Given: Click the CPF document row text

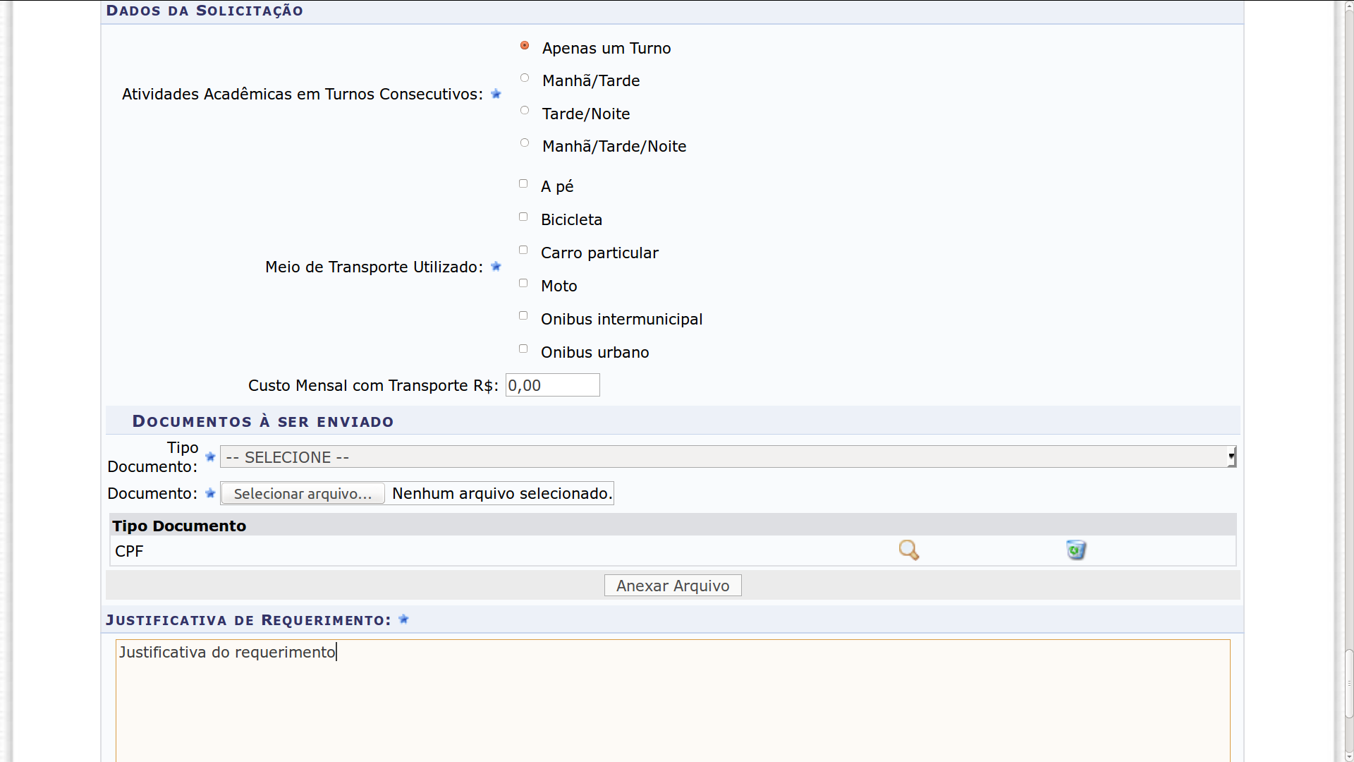Looking at the screenshot, I should pyautogui.click(x=129, y=552).
